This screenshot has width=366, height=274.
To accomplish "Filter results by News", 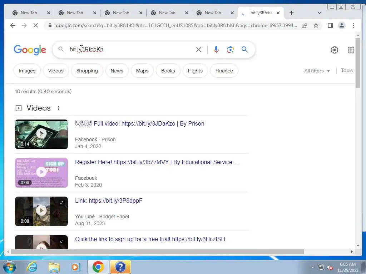I will [117, 71].
